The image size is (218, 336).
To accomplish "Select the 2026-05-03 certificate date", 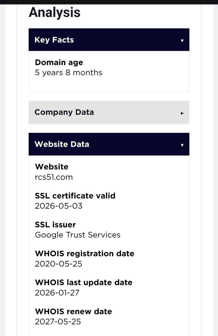I will tap(59, 206).
